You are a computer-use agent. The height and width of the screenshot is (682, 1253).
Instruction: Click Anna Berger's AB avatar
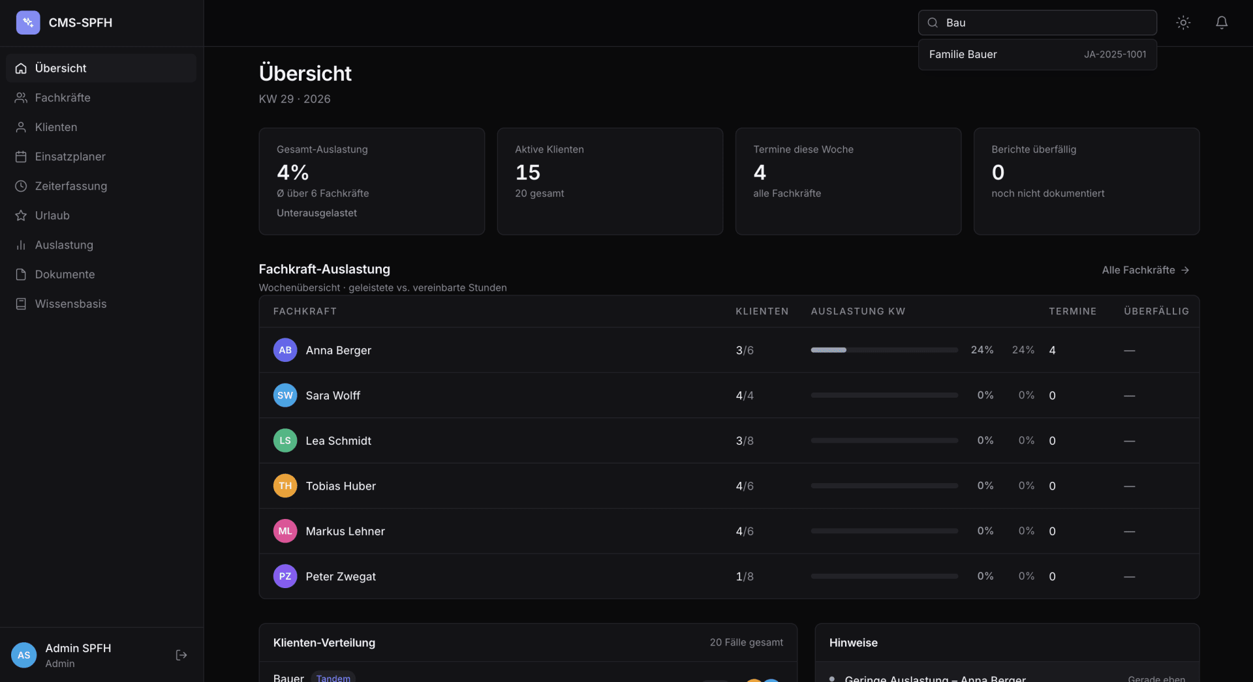click(x=285, y=350)
